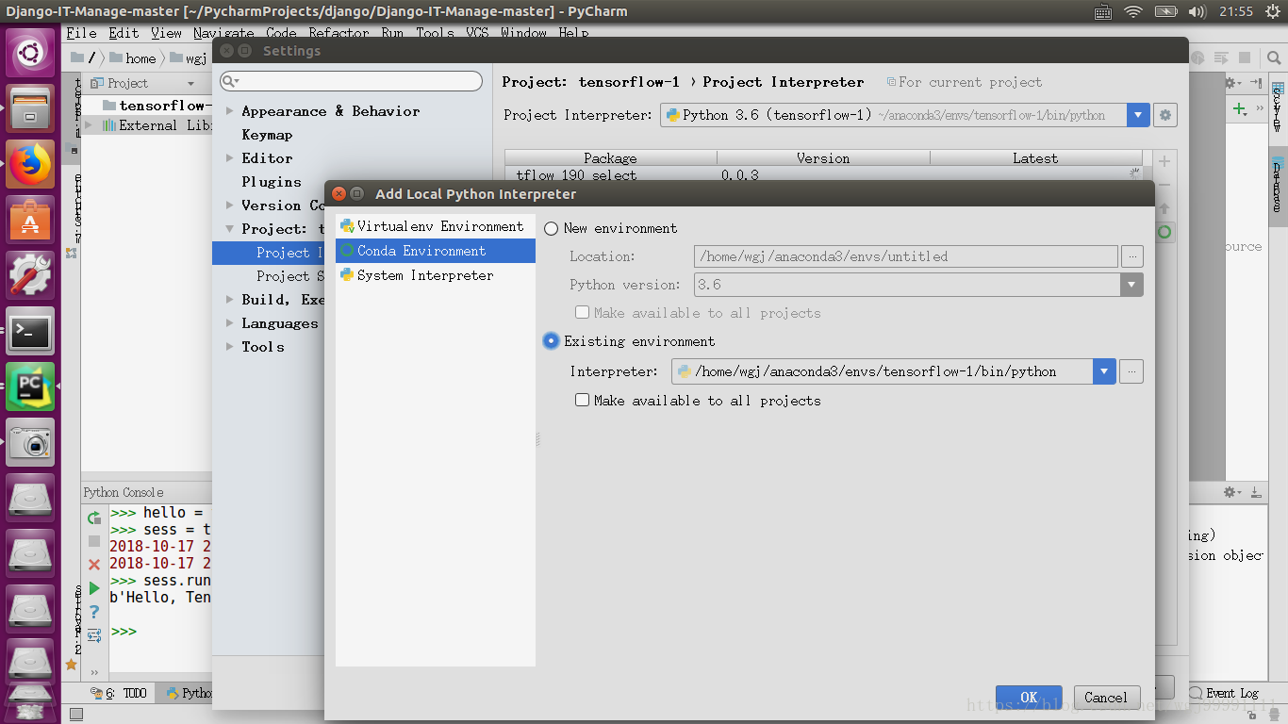
Task: Open the volume indicator in top panel
Action: pos(1197,11)
